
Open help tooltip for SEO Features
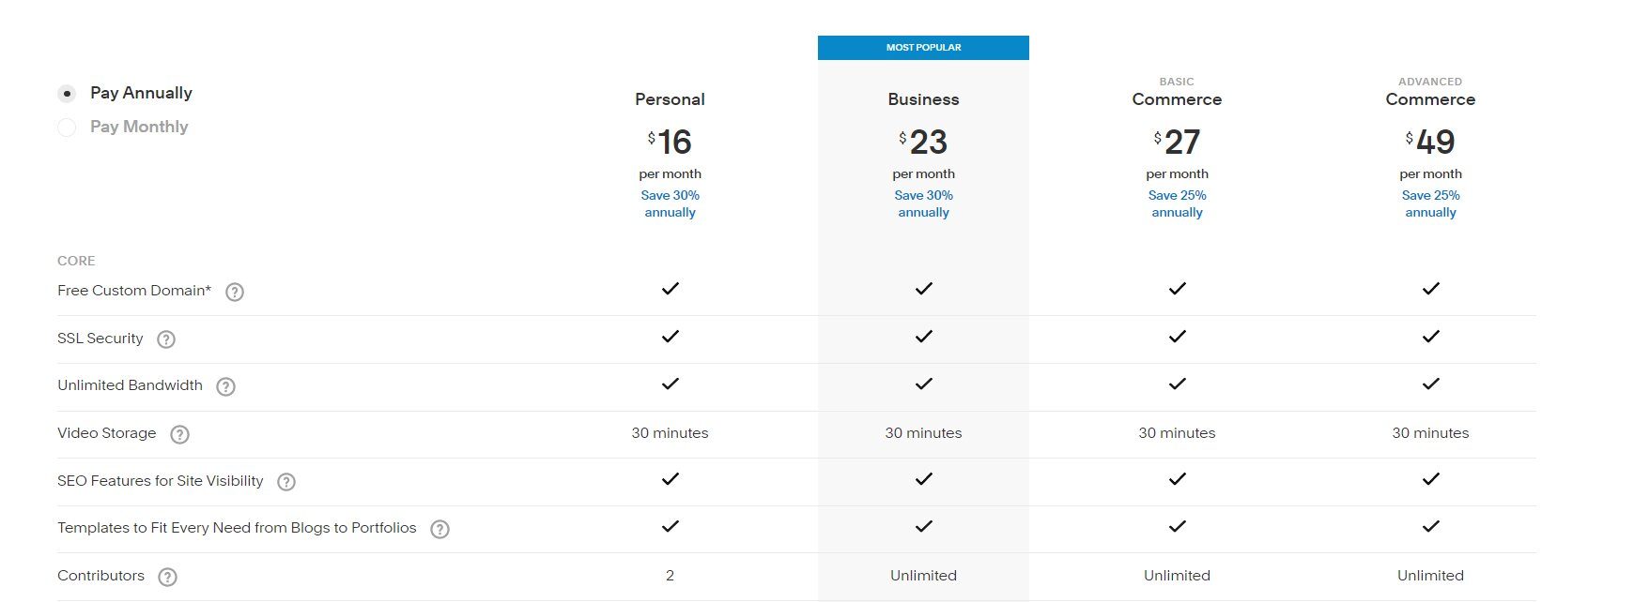[x=285, y=482]
